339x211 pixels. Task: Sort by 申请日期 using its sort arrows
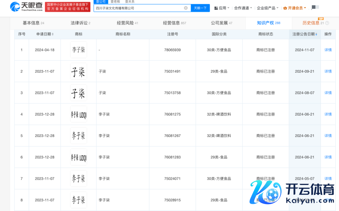point(53,34)
